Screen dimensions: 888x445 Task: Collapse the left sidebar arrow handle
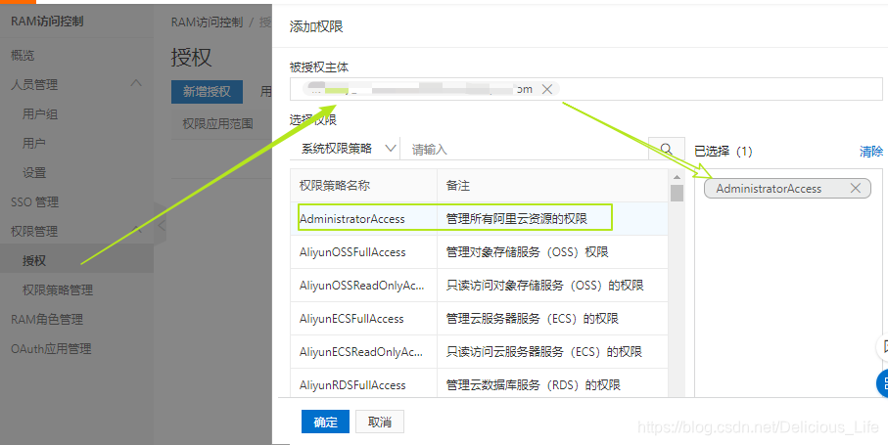(161, 225)
